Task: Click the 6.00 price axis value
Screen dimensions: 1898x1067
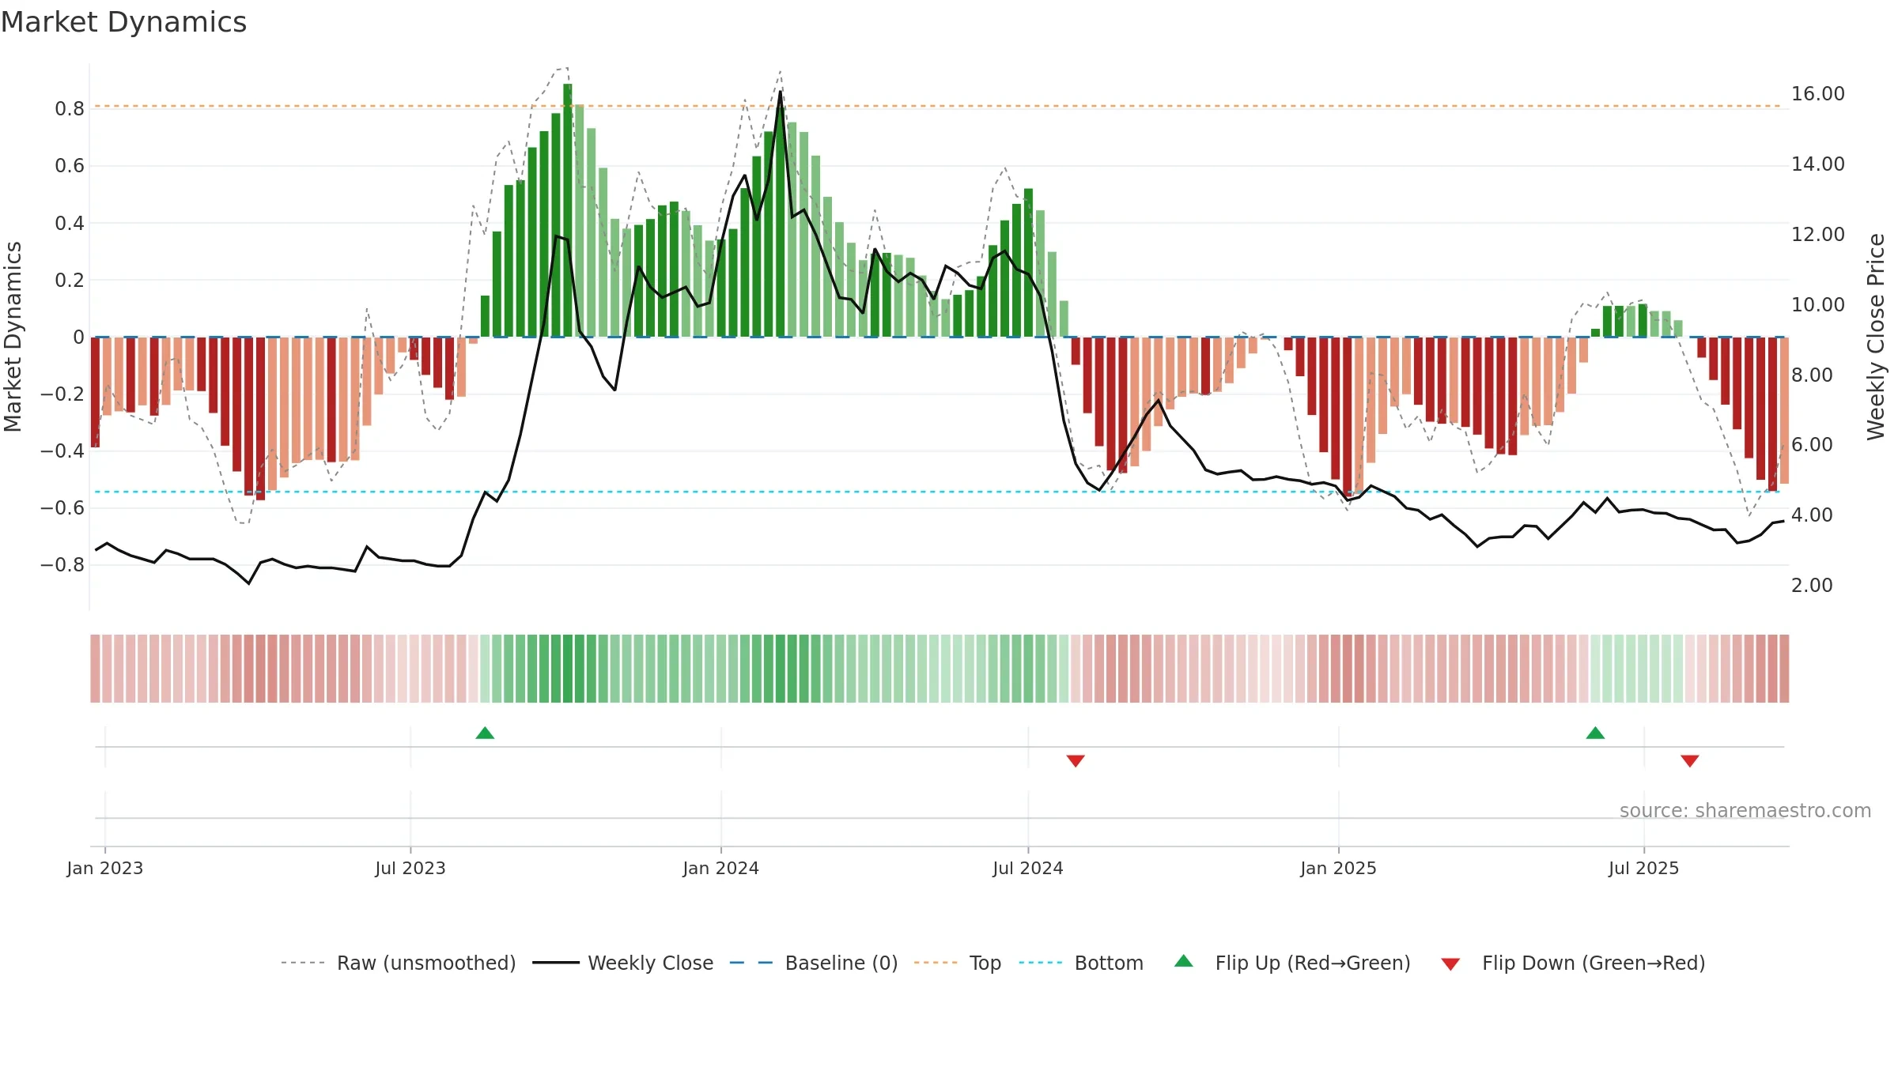Action: pos(1812,444)
